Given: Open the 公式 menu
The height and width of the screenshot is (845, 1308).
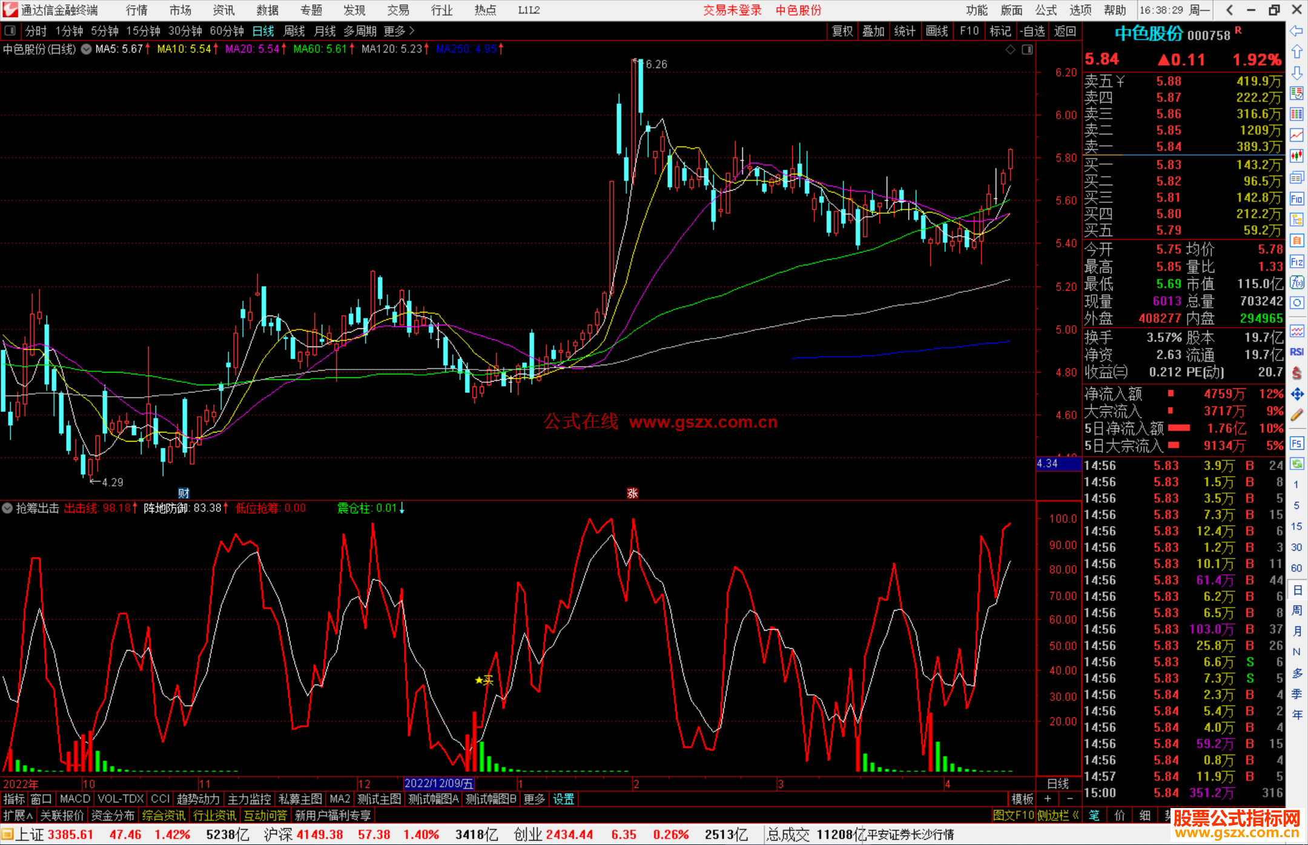Looking at the screenshot, I should click(1046, 10).
